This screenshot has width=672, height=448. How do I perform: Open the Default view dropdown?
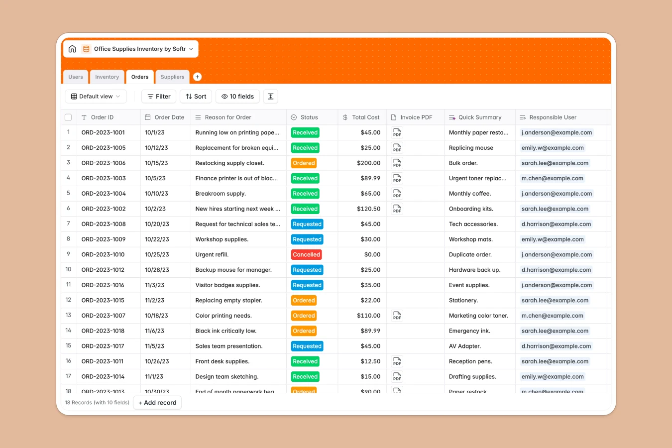pos(96,96)
